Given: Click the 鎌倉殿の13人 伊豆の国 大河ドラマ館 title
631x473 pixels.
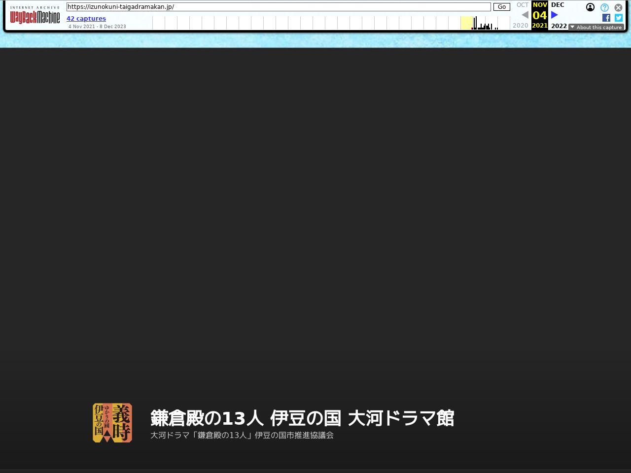Looking at the screenshot, I should pos(302,418).
